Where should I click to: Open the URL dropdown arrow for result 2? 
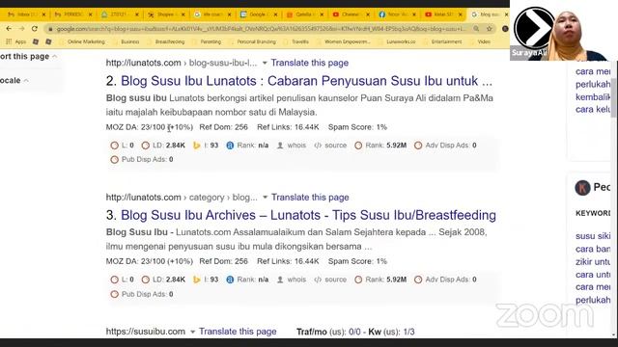pos(265,63)
